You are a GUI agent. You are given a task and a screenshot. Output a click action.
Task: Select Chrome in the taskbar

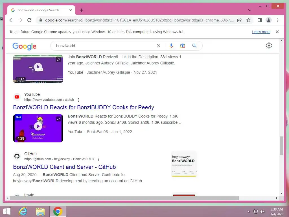point(58,211)
